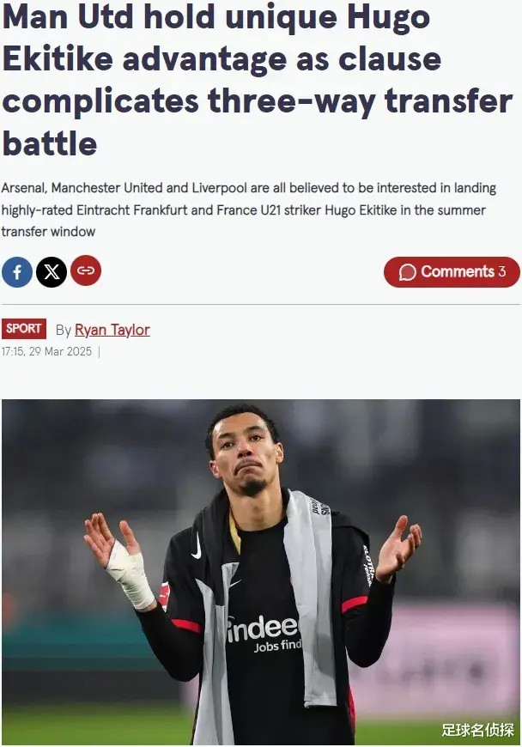The width and height of the screenshot is (522, 747).
Task: Click the comment count number 3
Action: (x=502, y=271)
